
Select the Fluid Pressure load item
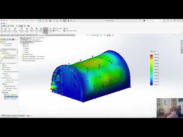pos(9,82)
